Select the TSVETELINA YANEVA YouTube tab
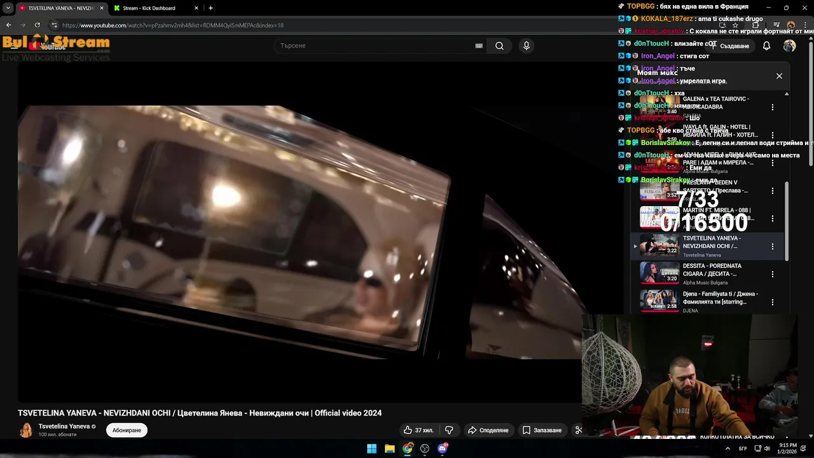This screenshot has width=814, height=458. click(61, 8)
